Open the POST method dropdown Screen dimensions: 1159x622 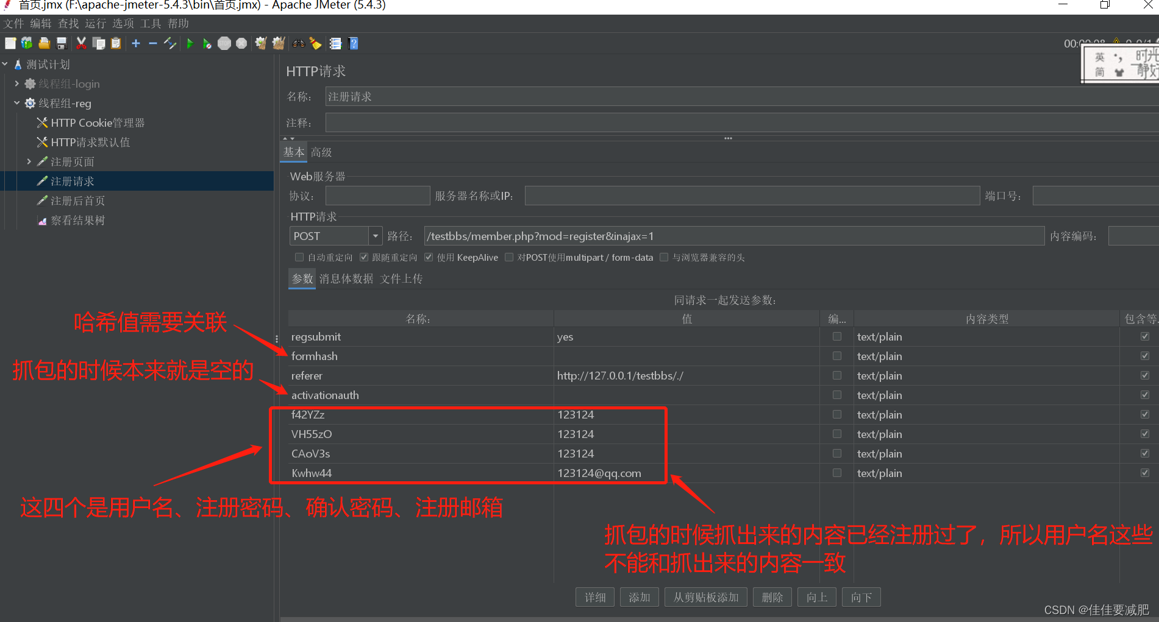[x=374, y=236]
